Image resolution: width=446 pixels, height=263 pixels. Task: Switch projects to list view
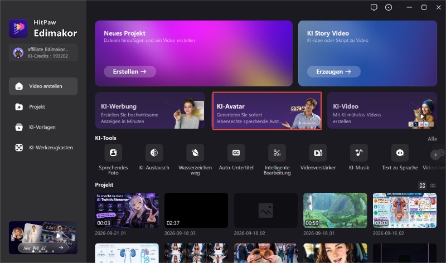pos(433,186)
